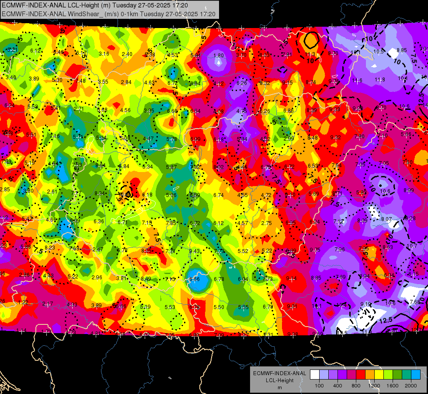
Task: Click the legend unit label m
Action: pyautogui.click(x=279, y=387)
